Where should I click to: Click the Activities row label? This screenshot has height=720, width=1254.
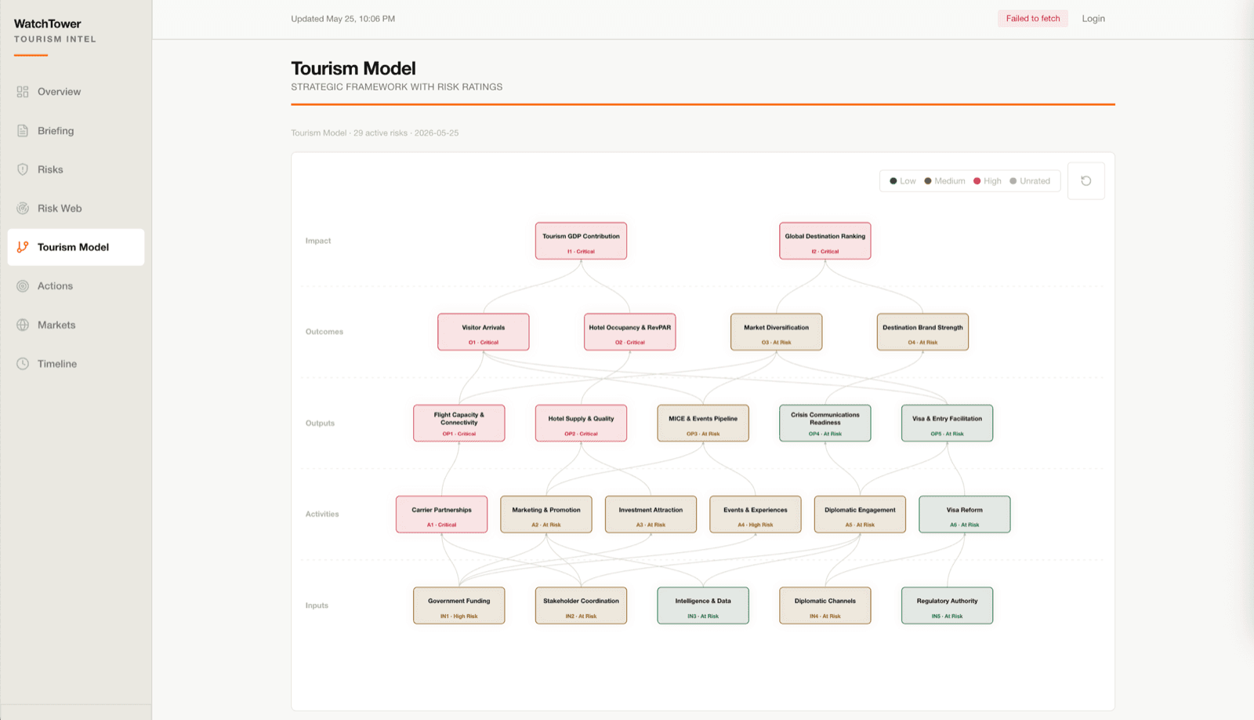[322, 515]
